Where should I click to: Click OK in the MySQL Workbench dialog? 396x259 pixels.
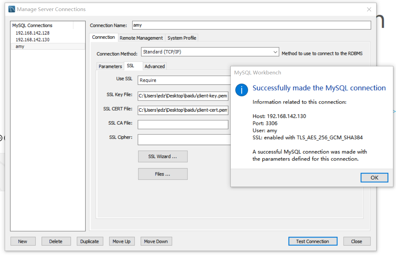[374, 178]
